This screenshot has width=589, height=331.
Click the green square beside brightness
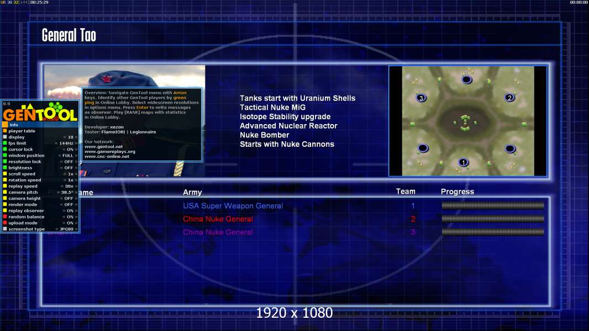(x=5, y=168)
